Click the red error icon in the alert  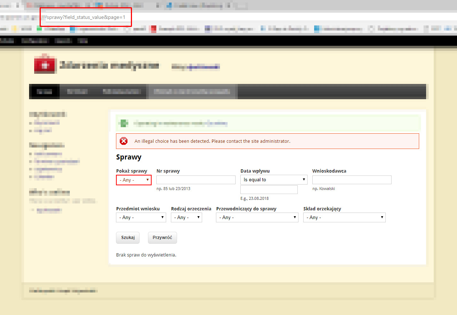(x=123, y=141)
